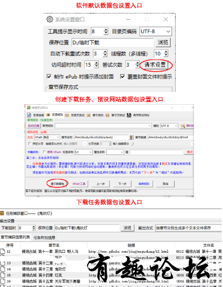The height and width of the screenshot is (287, 223).
Task: Open the 常用规则 combo box
Action: pos(103,126)
